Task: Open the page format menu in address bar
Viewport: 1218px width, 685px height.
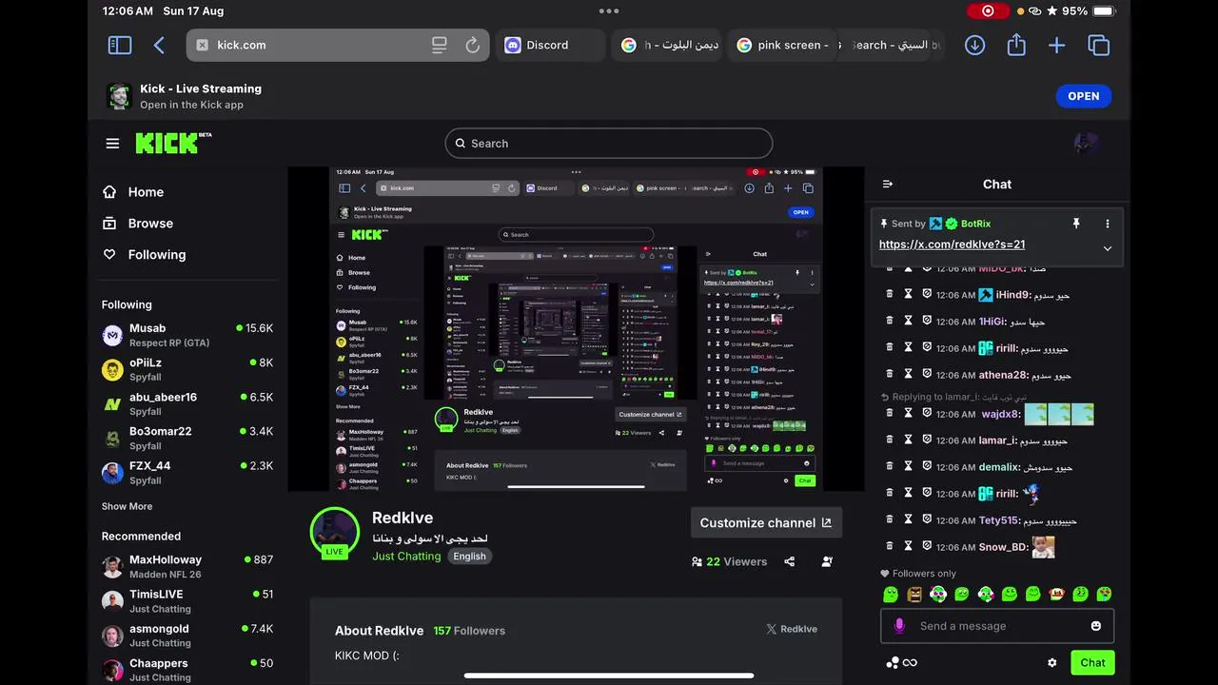Action: [x=439, y=45]
